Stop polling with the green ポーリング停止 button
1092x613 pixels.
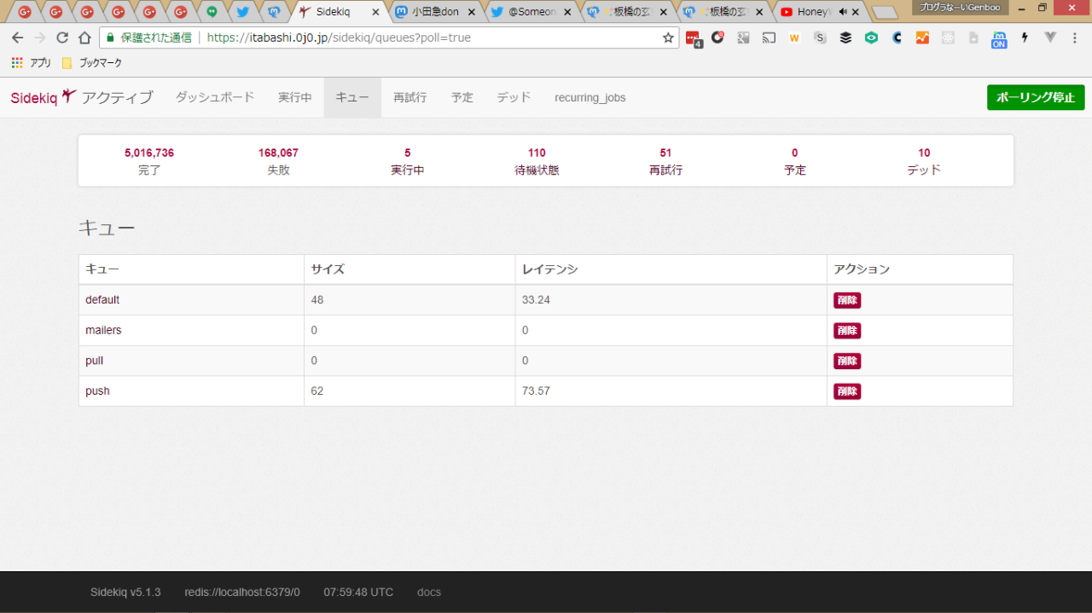coord(1035,97)
